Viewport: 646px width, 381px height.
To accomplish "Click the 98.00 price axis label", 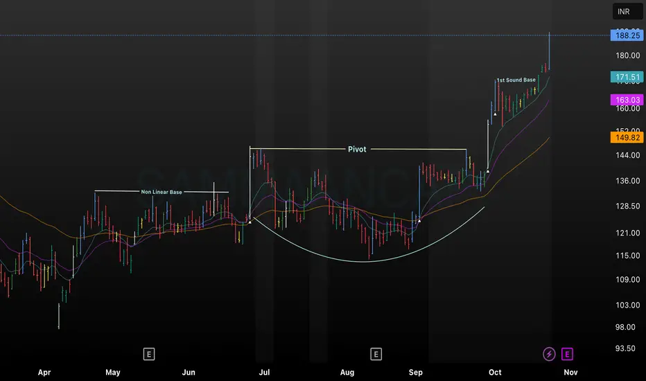I will (x=625, y=327).
